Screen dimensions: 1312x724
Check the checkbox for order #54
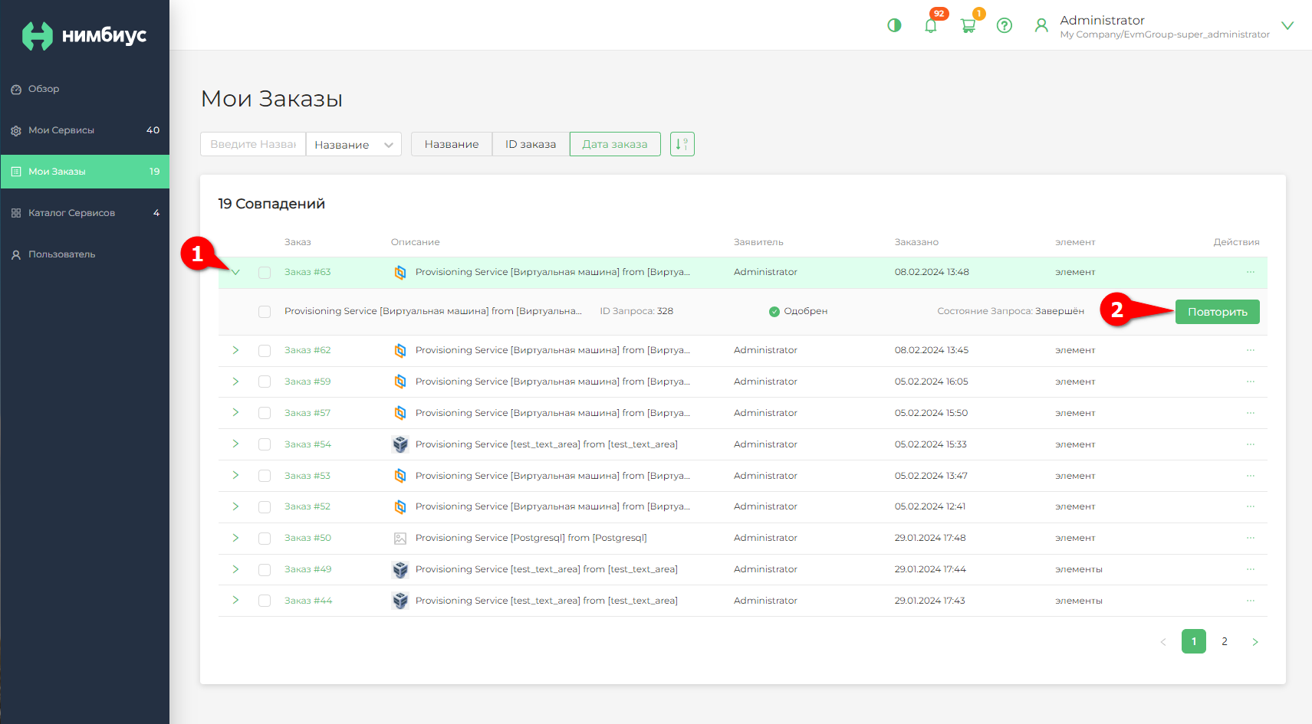265,444
